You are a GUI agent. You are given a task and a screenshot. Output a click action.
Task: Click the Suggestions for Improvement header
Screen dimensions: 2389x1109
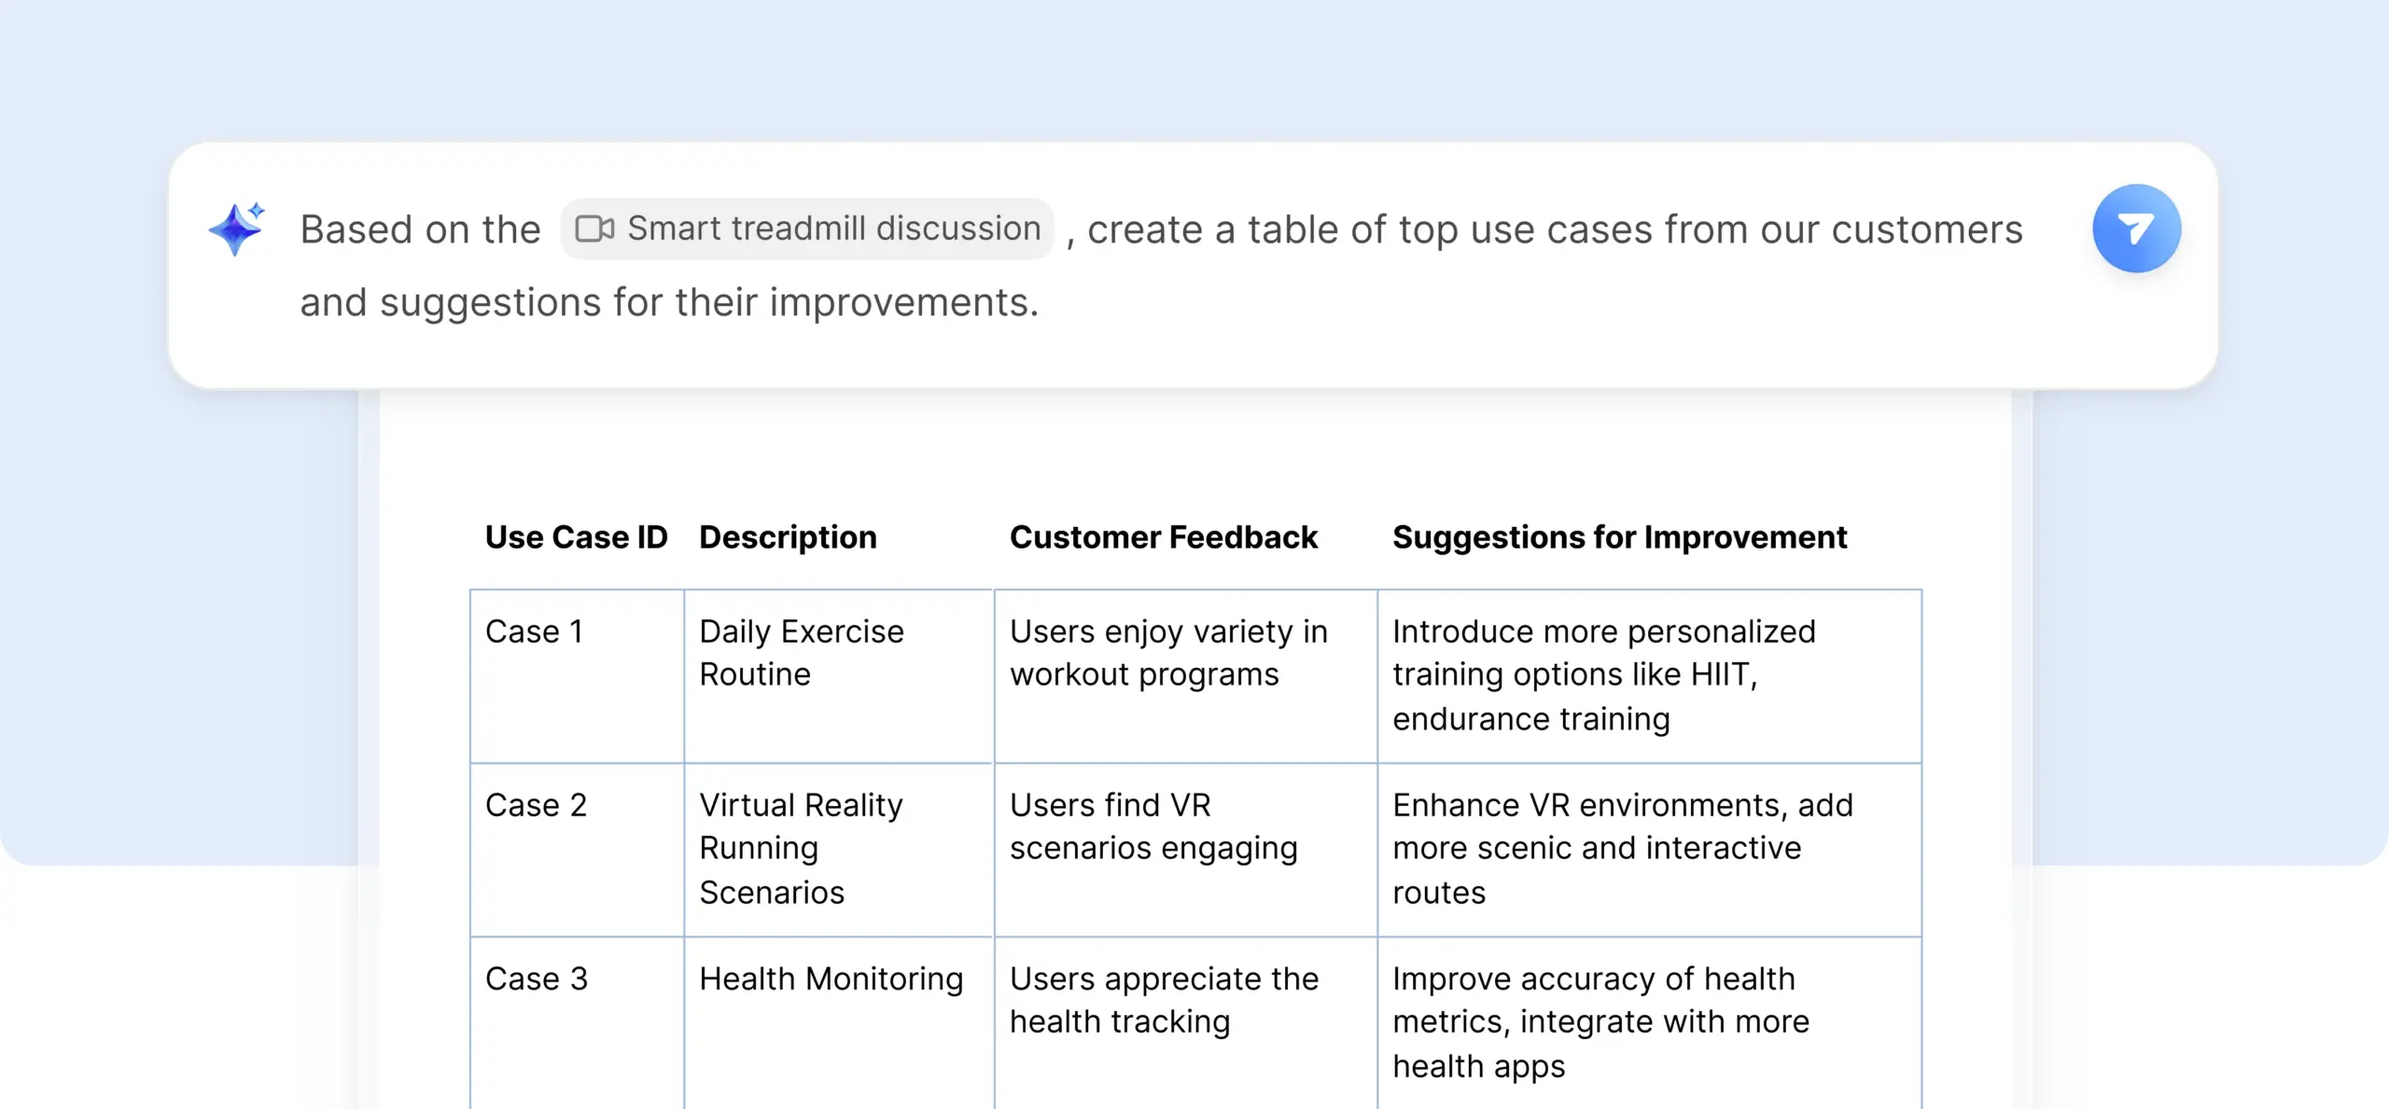[1619, 537]
